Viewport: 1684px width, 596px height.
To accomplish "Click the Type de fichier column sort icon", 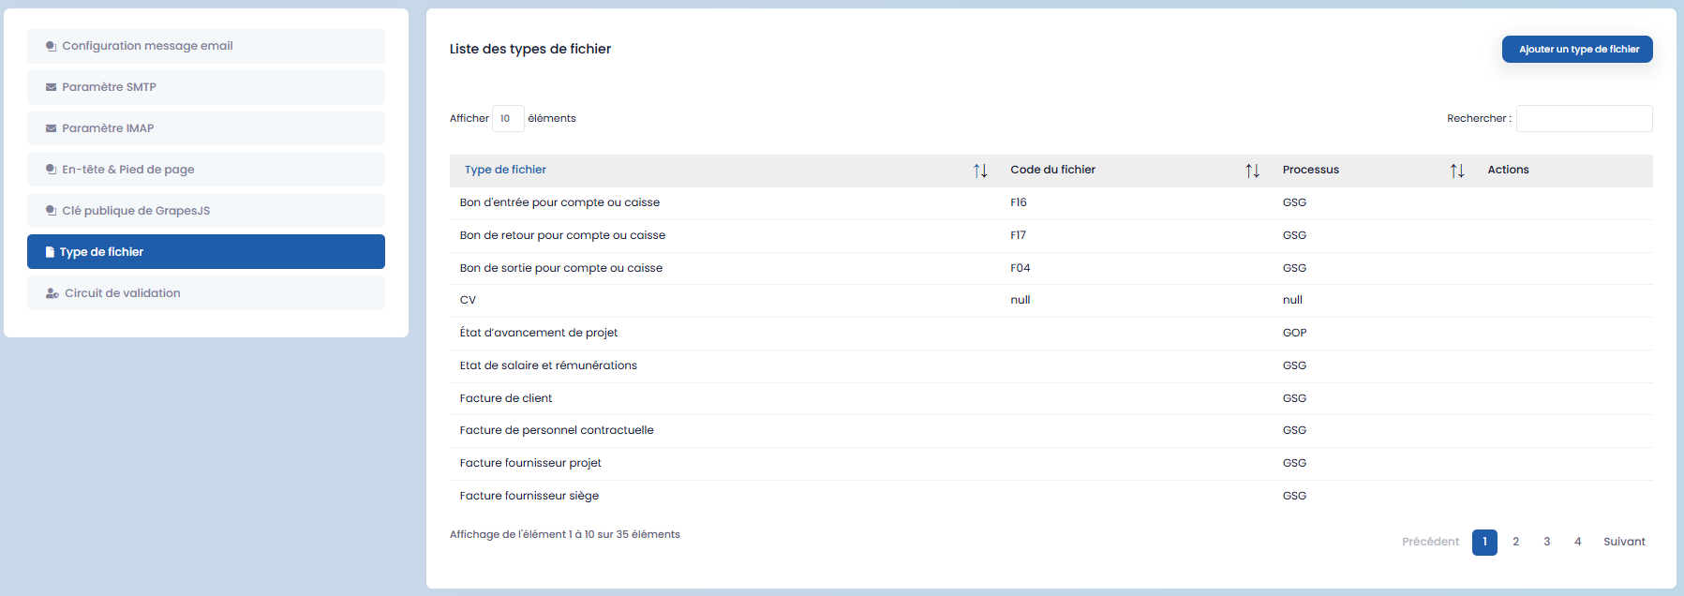I will click(x=980, y=171).
